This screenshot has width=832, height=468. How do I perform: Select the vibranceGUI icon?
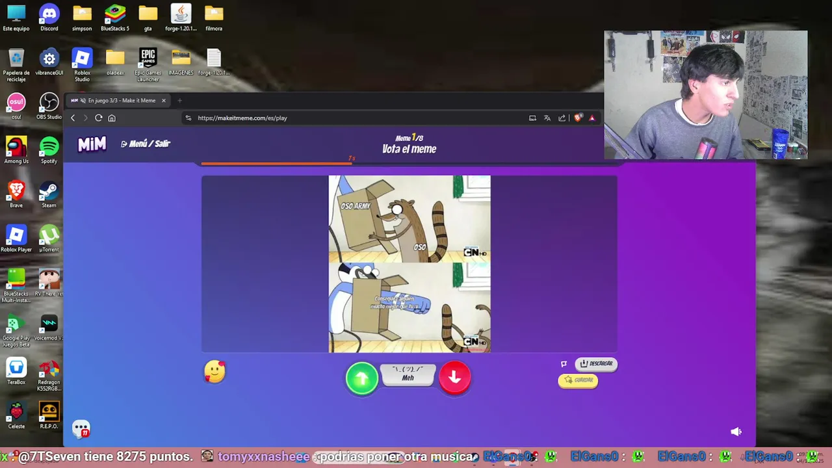(x=49, y=62)
